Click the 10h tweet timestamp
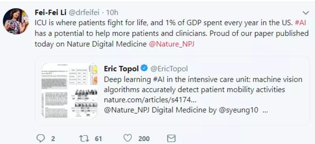Viewport: 315px width, 144px height. (112, 13)
